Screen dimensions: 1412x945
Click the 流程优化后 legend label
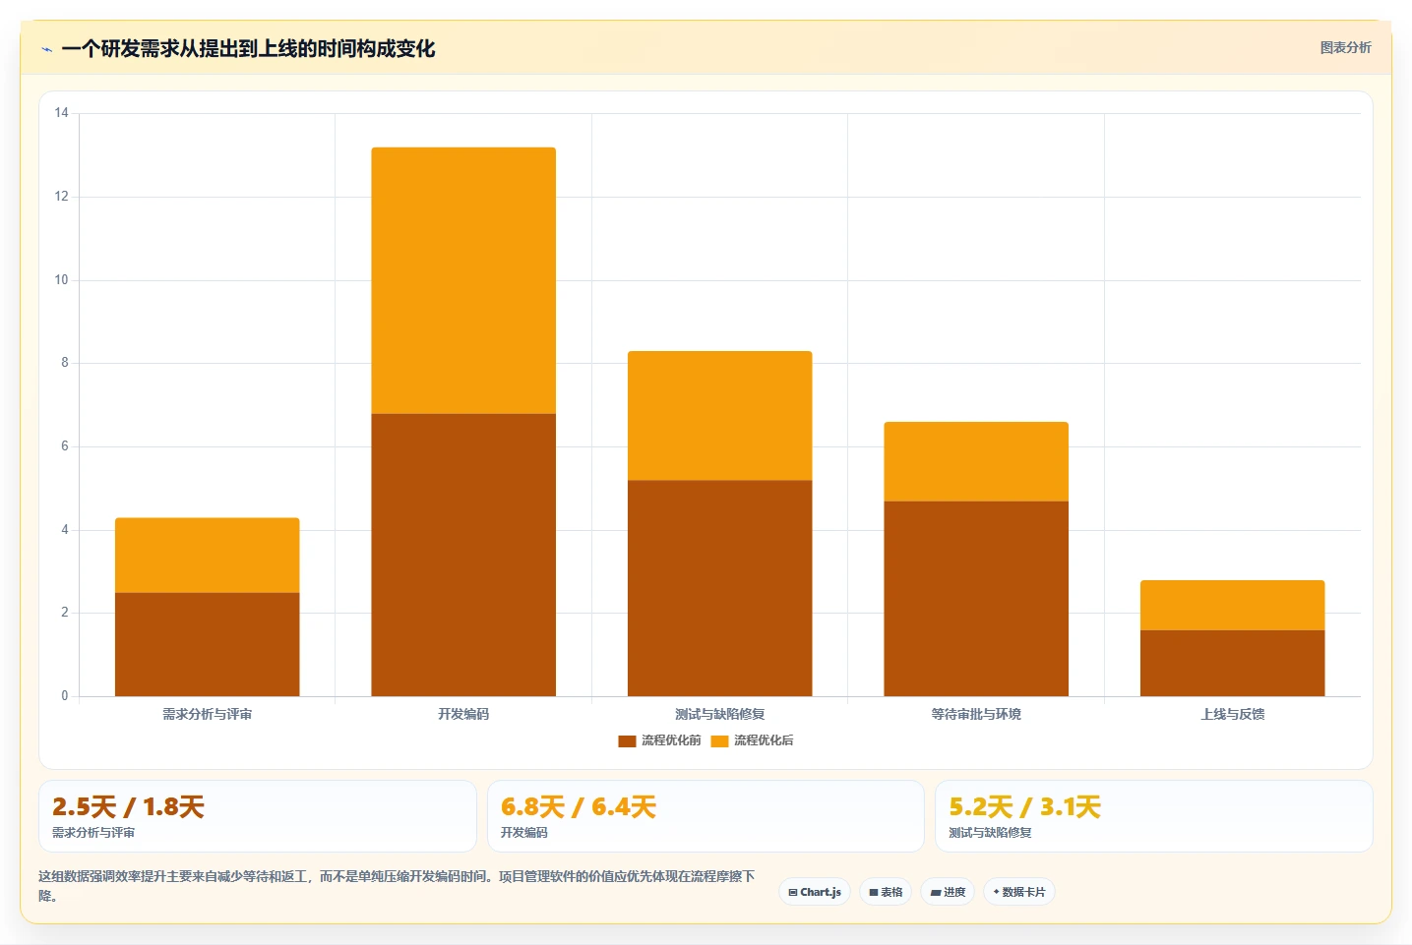point(764,740)
